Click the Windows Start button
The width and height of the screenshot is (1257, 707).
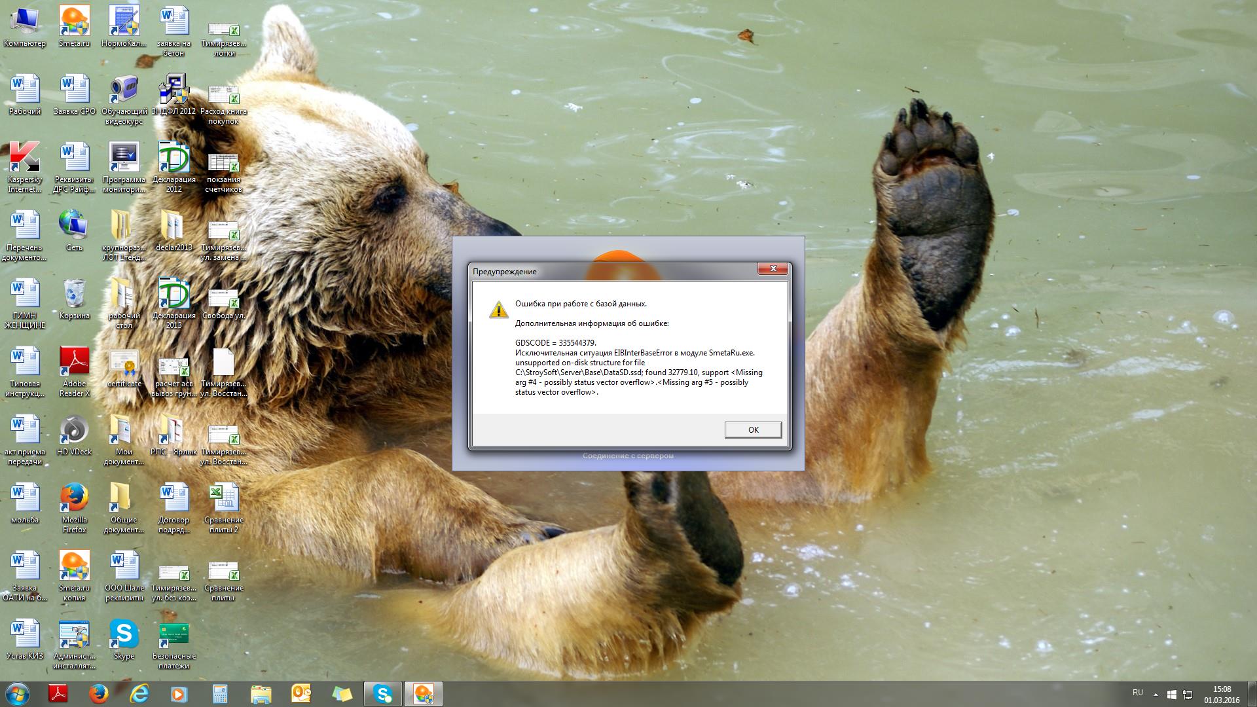[x=18, y=693]
